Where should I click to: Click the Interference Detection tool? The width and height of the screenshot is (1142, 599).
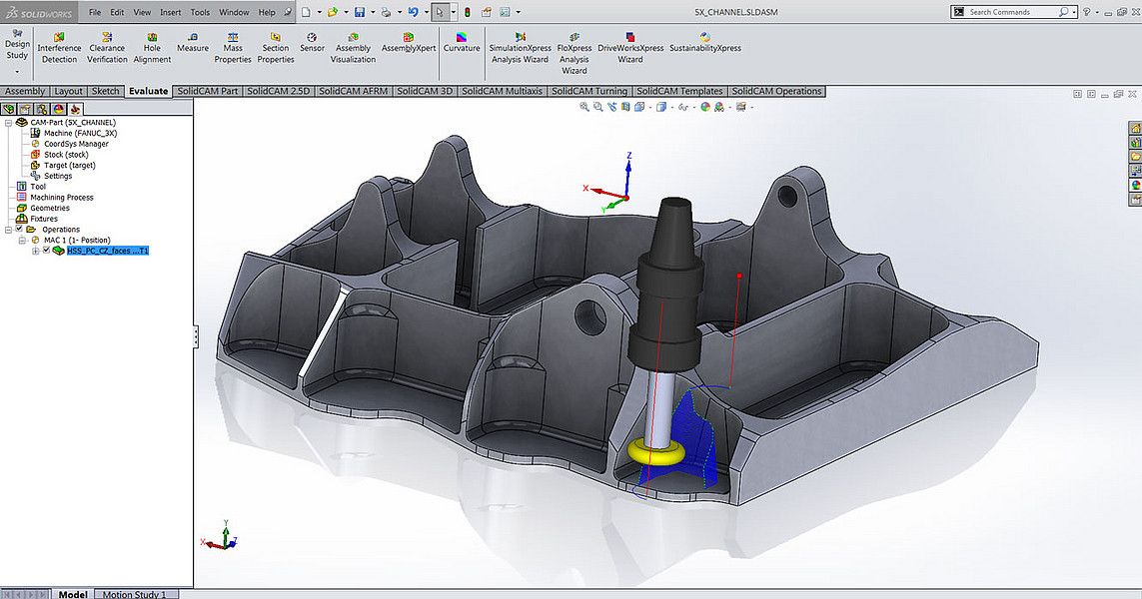coord(59,47)
